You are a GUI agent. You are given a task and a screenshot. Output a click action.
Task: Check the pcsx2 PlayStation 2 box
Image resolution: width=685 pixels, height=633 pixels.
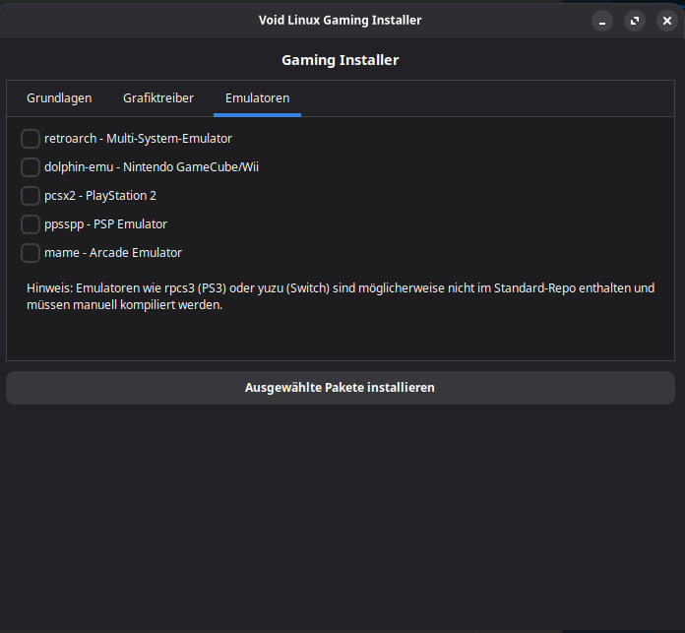(31, 196)
